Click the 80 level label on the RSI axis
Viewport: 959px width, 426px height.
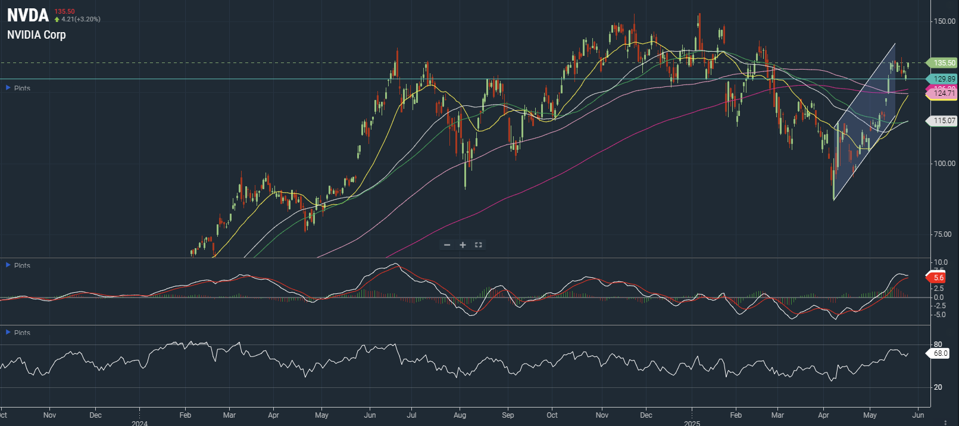tap(938, 344)
